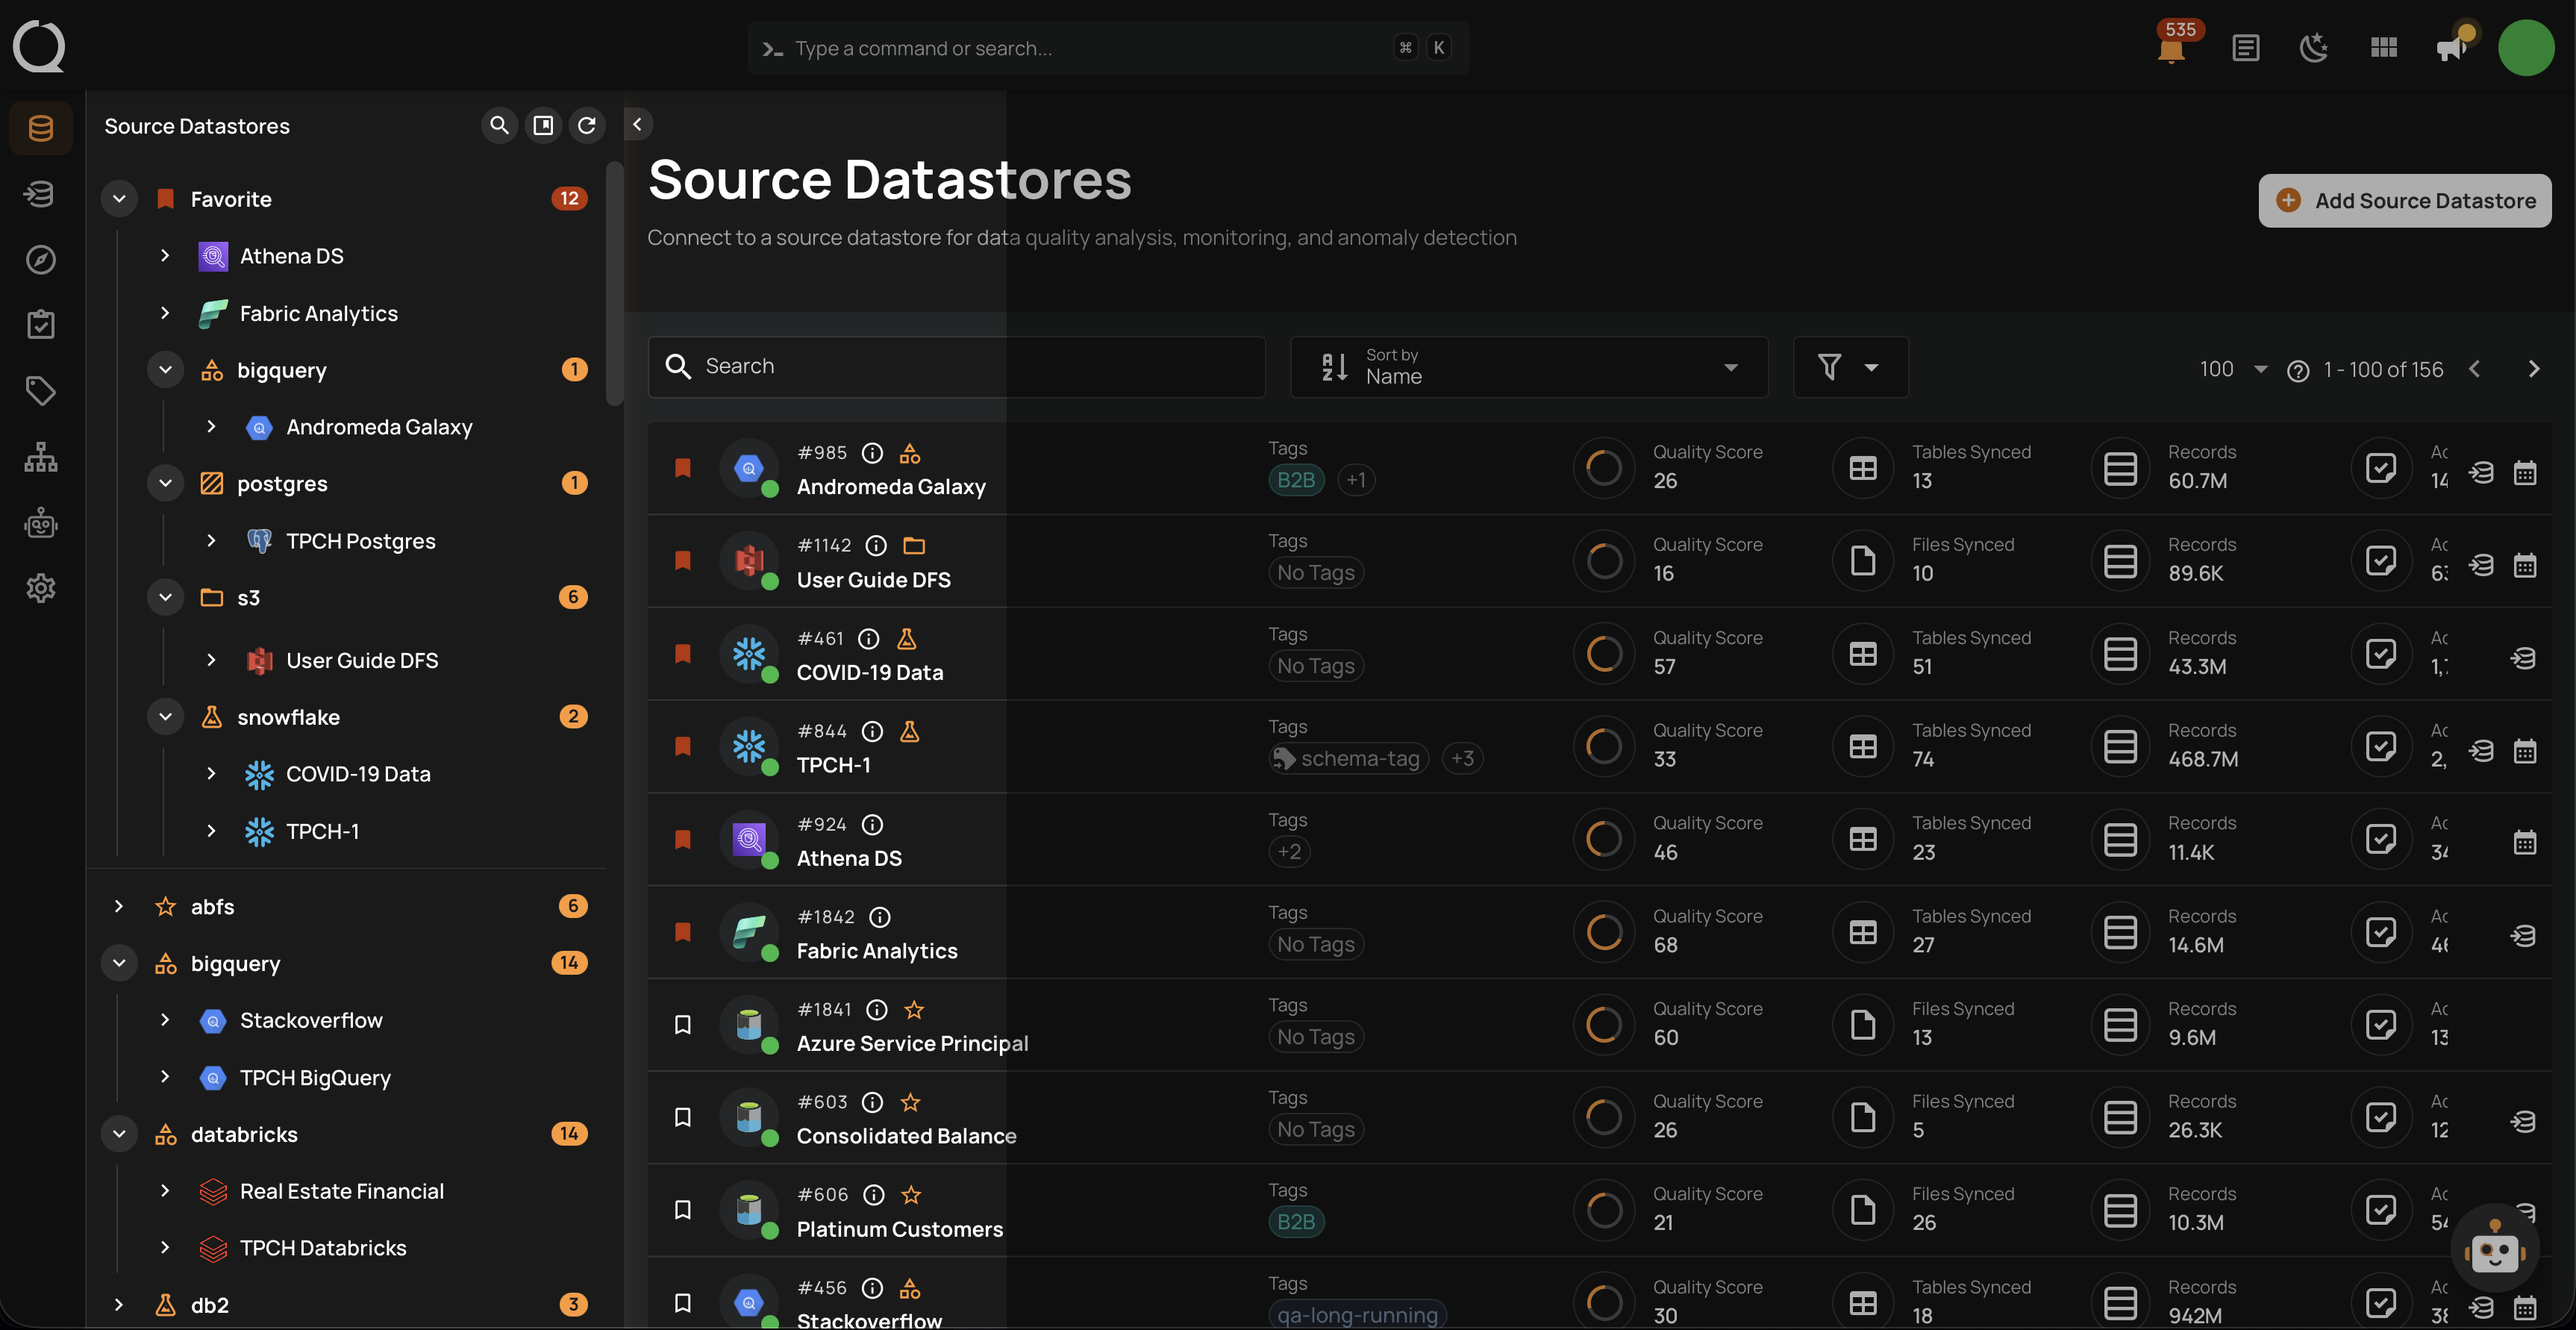Screen dimensions: 2576x1330
Task: Toggle dark mode moon icon
Action: pyautogui.click(x=2313, y=48)
